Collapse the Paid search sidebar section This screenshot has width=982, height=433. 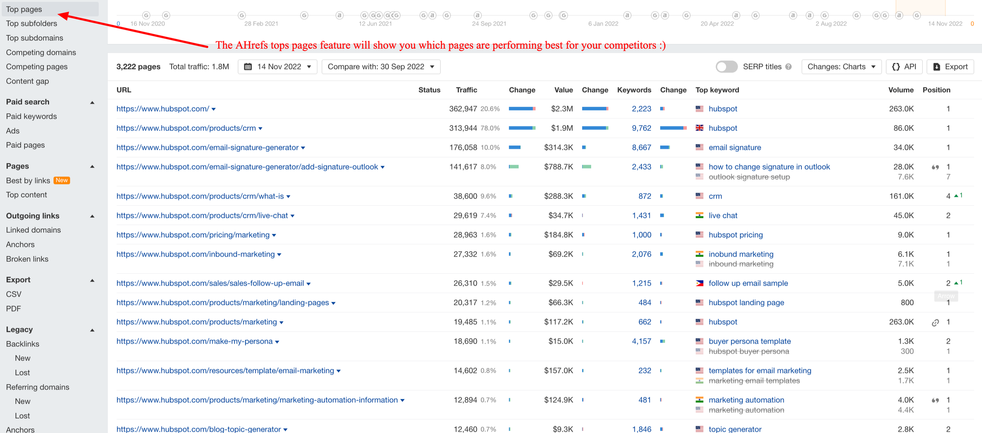pos(92,103)
